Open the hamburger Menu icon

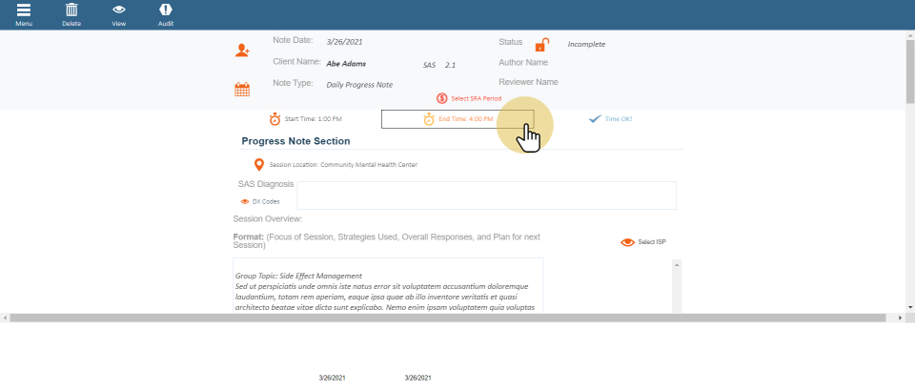pyautogui.click(x=24, y=10)
